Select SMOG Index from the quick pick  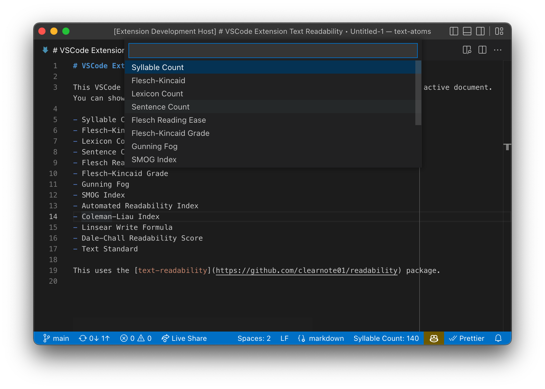click(154, 159)
